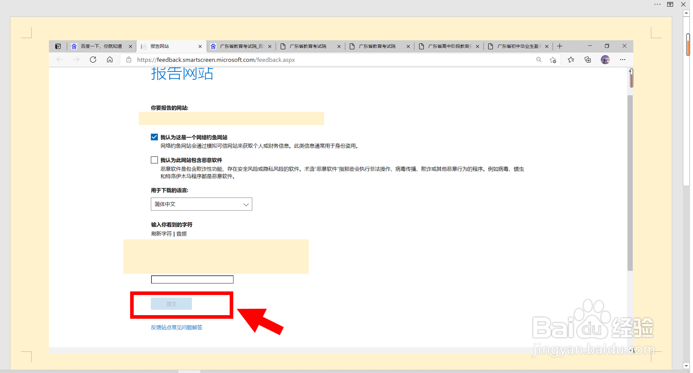Click the profile avatar
Viewport: 693px width, 373px height.
[x=605, y=60]
